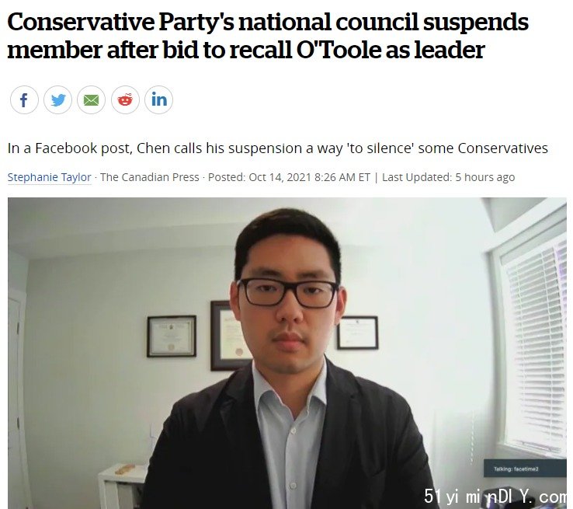Click the tall framed diploma behind man
This screenshot has height=509, width=573.
[228, 336]
